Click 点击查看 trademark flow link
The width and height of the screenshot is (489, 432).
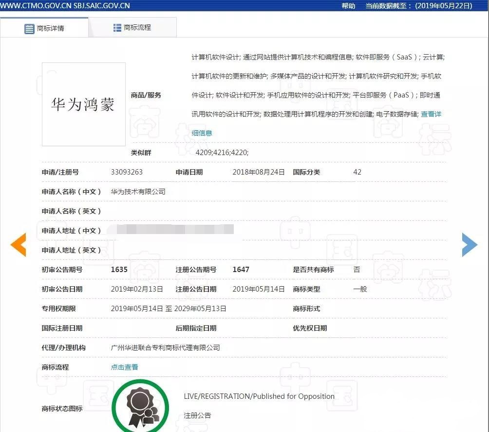pos(124,367)
